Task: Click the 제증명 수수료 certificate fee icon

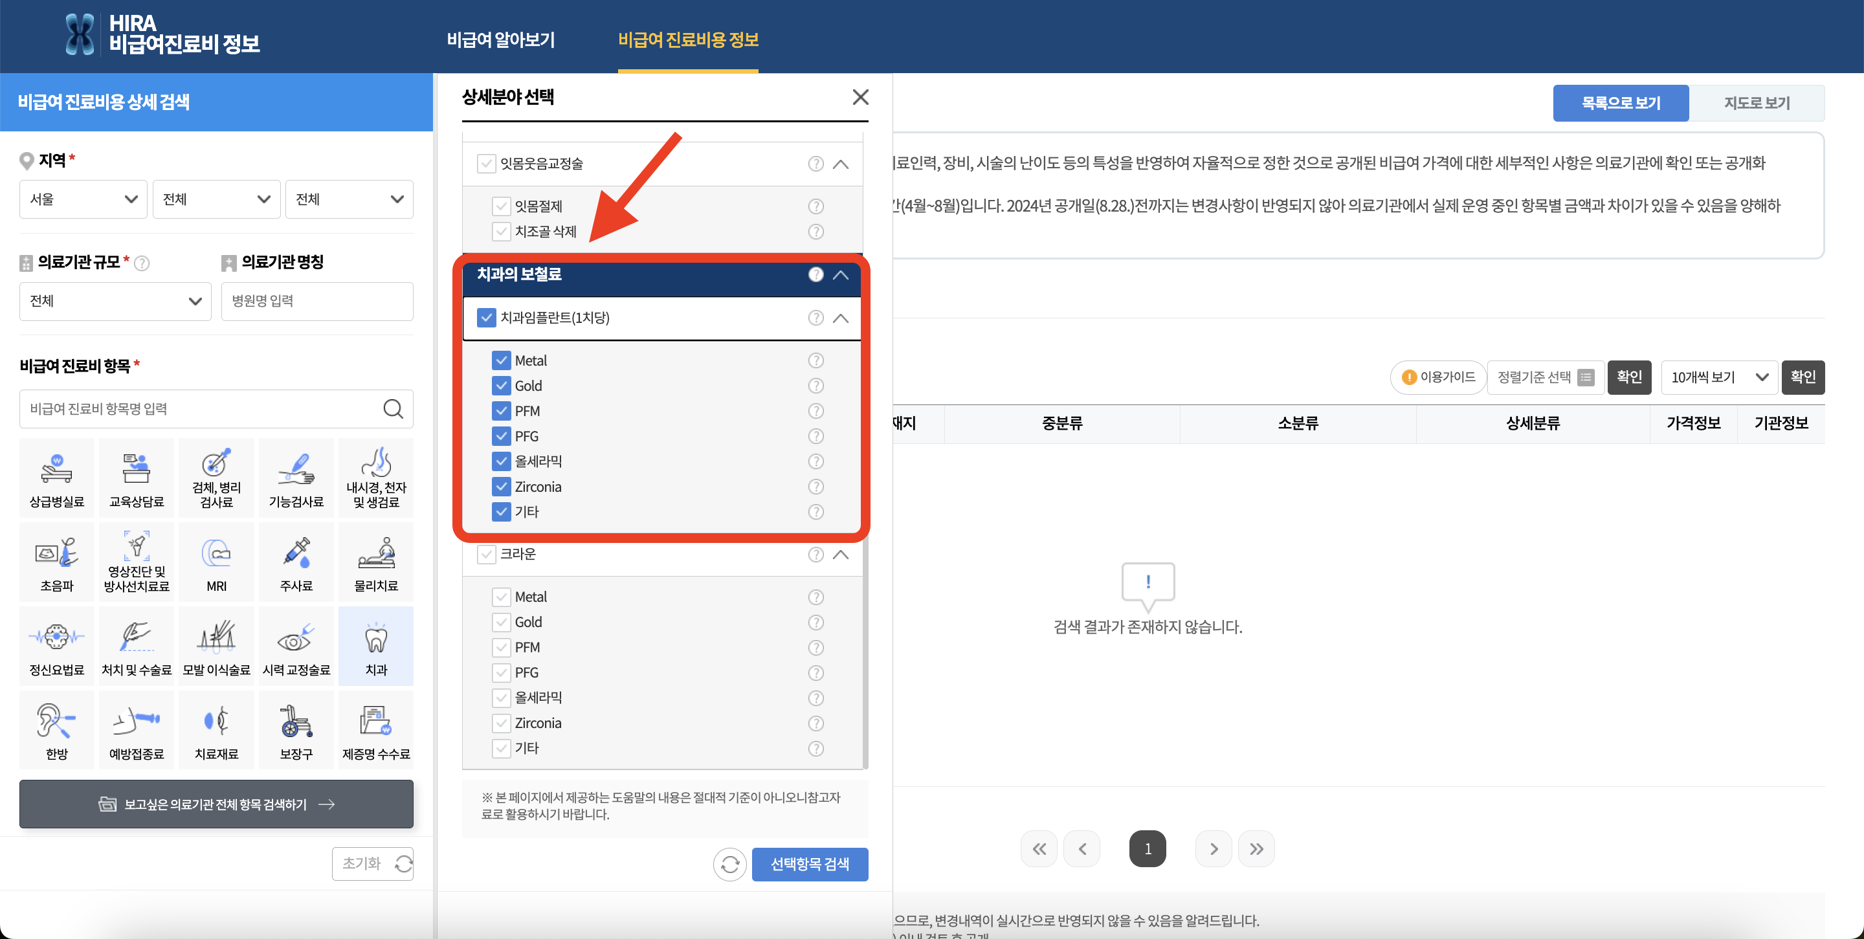Action: [375, 729]
